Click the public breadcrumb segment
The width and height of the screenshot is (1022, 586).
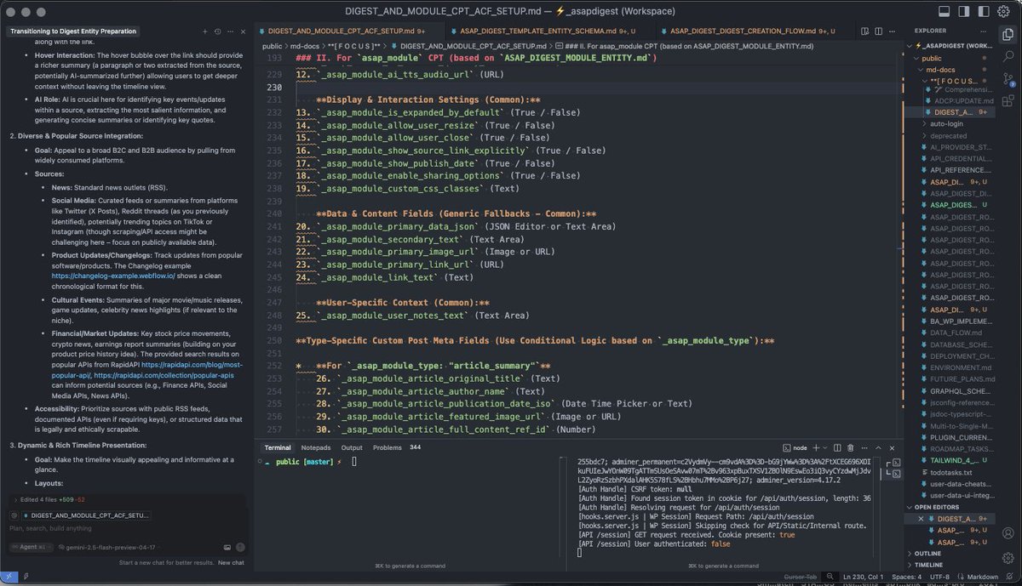click(272, 46)
